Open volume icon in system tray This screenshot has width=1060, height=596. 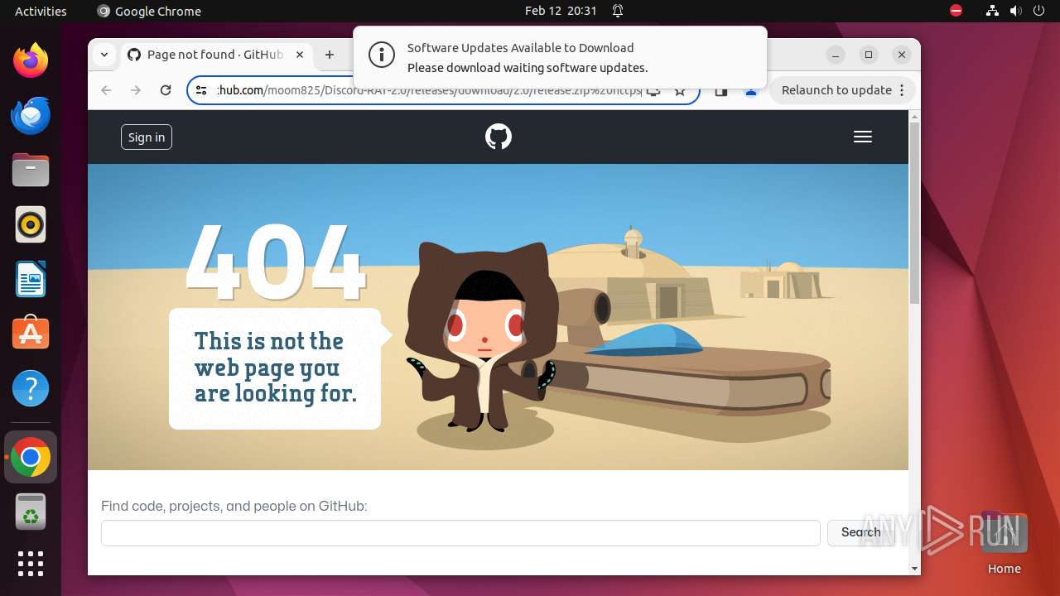click(x=1015, y=11)
